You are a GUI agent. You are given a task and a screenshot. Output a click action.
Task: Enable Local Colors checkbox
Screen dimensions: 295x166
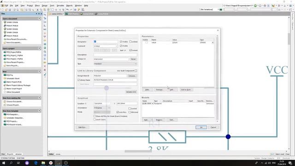coord(94,119)
